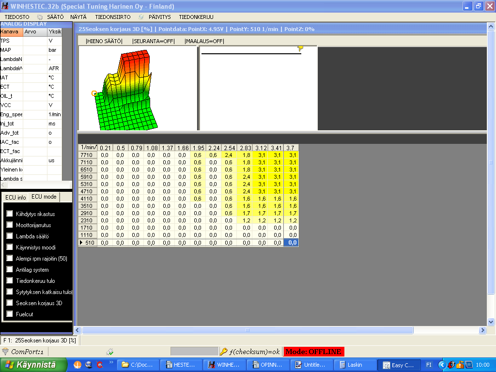Click the vertical scrollbar up arrow
The height and width of the screenshot is (372, 496).
pyautogui.click(x=491, y=26)
